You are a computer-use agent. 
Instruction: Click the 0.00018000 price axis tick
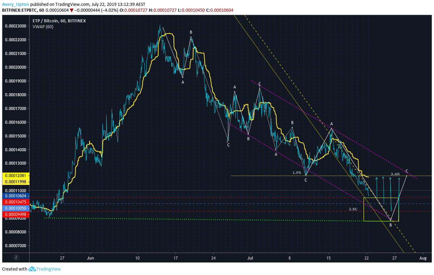click(x=16, y=95)
